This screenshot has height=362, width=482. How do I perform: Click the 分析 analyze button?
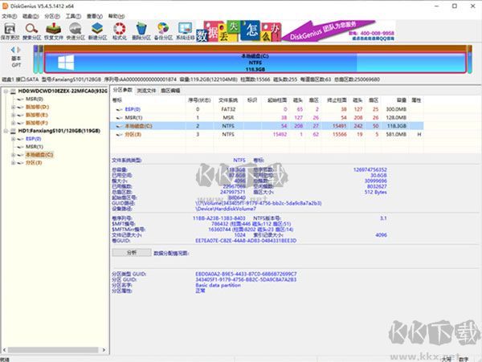(x=132, y=253)
